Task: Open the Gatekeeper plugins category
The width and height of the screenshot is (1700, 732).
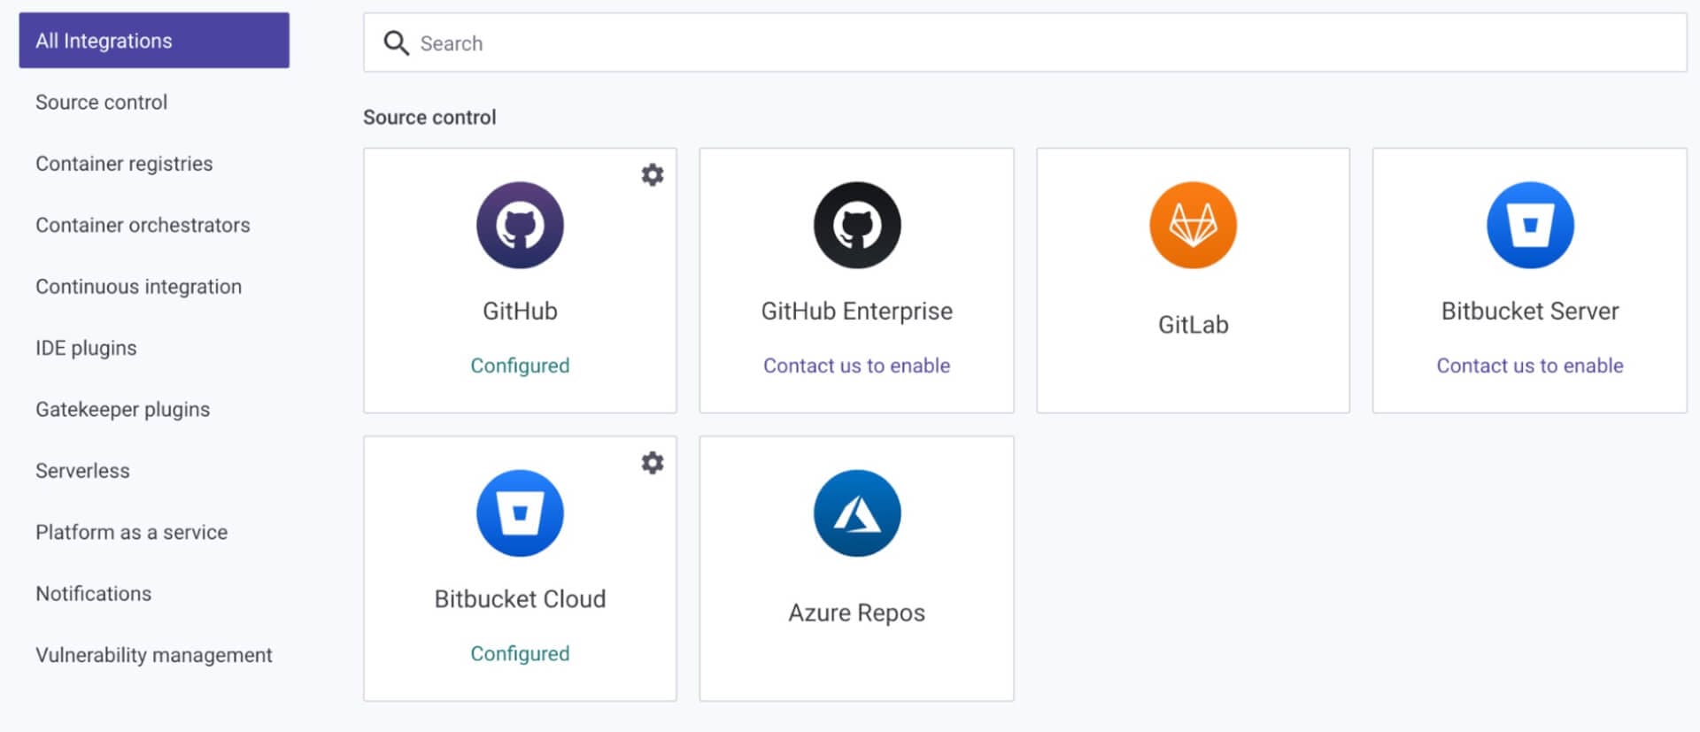Action: pos(122,410)
